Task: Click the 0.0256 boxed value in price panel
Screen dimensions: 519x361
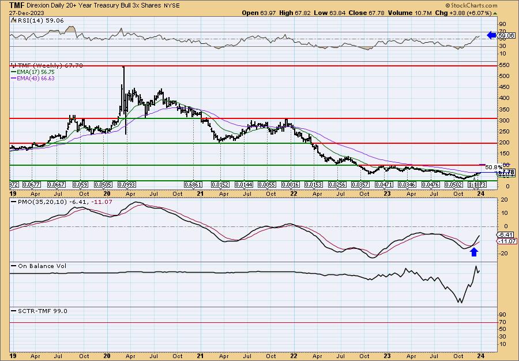Action: (x=337, y=184)
